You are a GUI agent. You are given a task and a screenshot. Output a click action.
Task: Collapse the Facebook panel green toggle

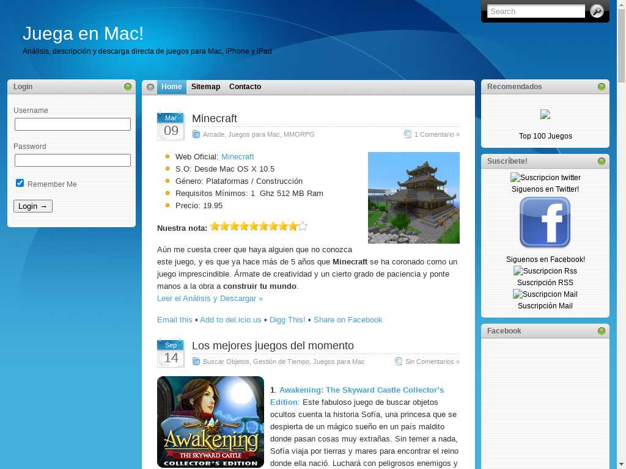(602, 331)
